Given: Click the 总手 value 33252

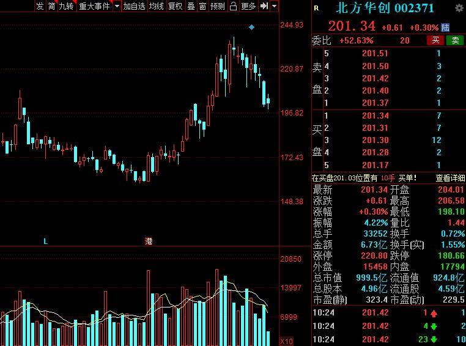Looking at the screenshot, I should [x=375, y=234].
